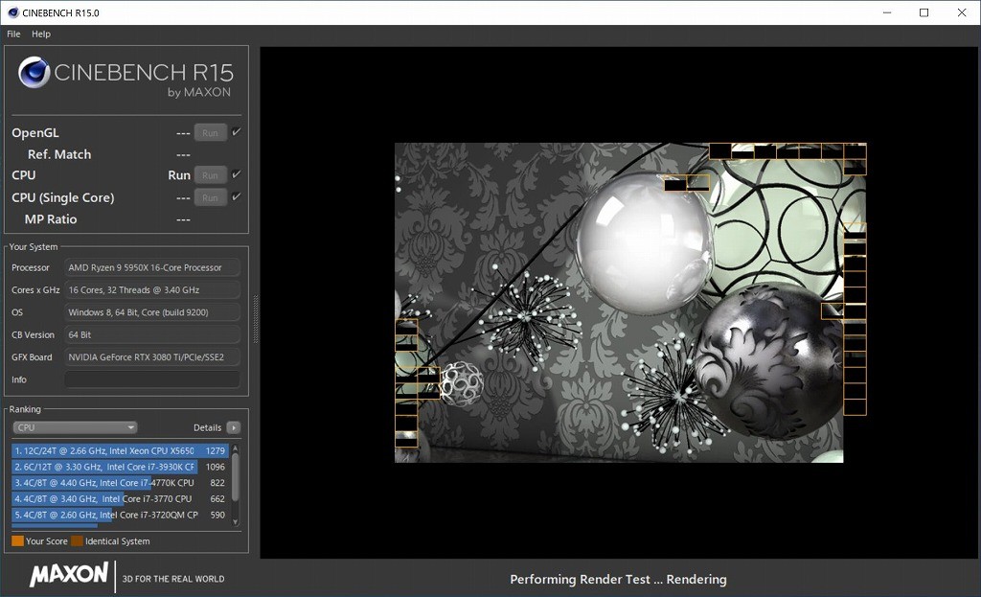Screen dimensions: 981x597
Task: Open the Help menu
Action: coord(41,34)
